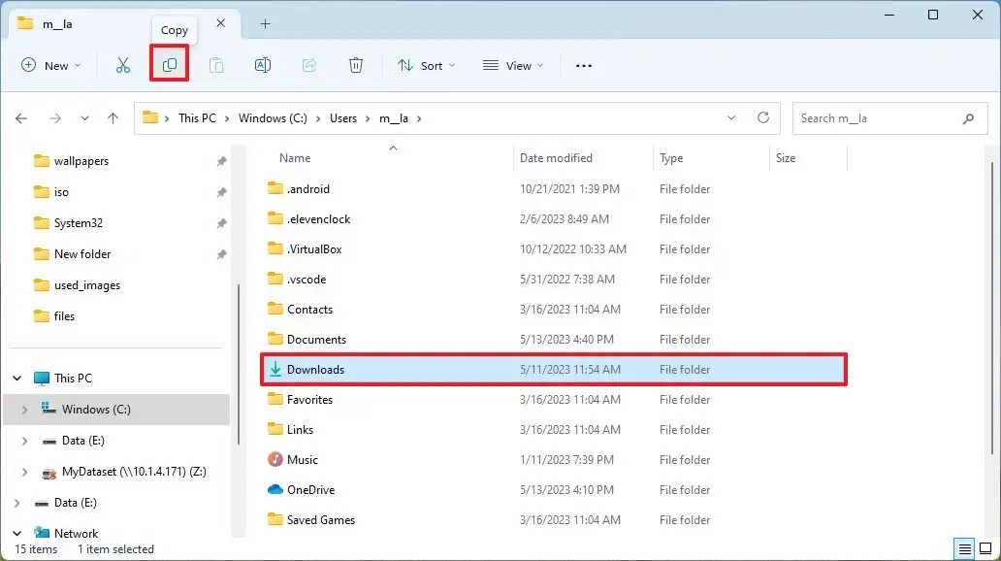Unpin the wallpapers folder from Quick access
Image resolution: width=1001 pixels, height=561 pixels.
[221, 160]
